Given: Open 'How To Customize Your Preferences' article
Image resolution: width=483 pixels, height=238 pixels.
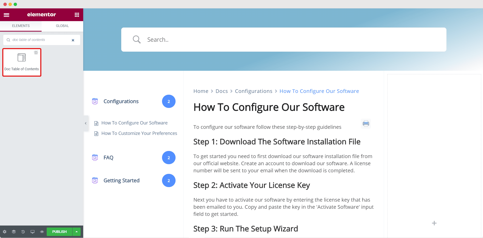Looking at the screenshot, I should pyautogui.click(x=139, y=133).
